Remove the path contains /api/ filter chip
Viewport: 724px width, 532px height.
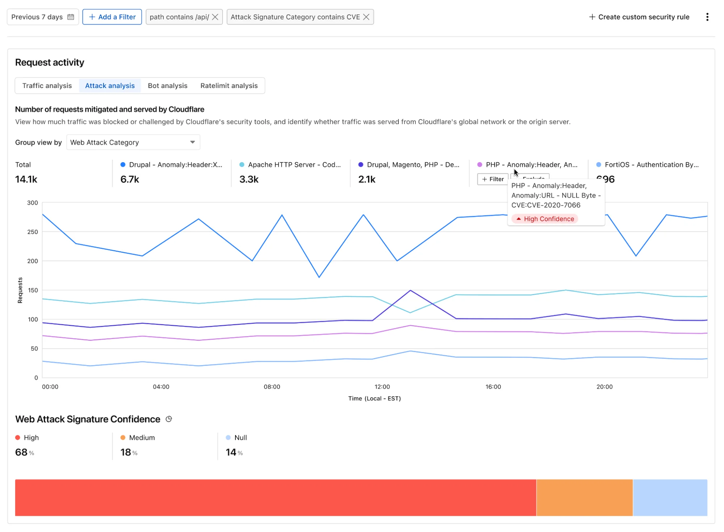coord(214,17)
